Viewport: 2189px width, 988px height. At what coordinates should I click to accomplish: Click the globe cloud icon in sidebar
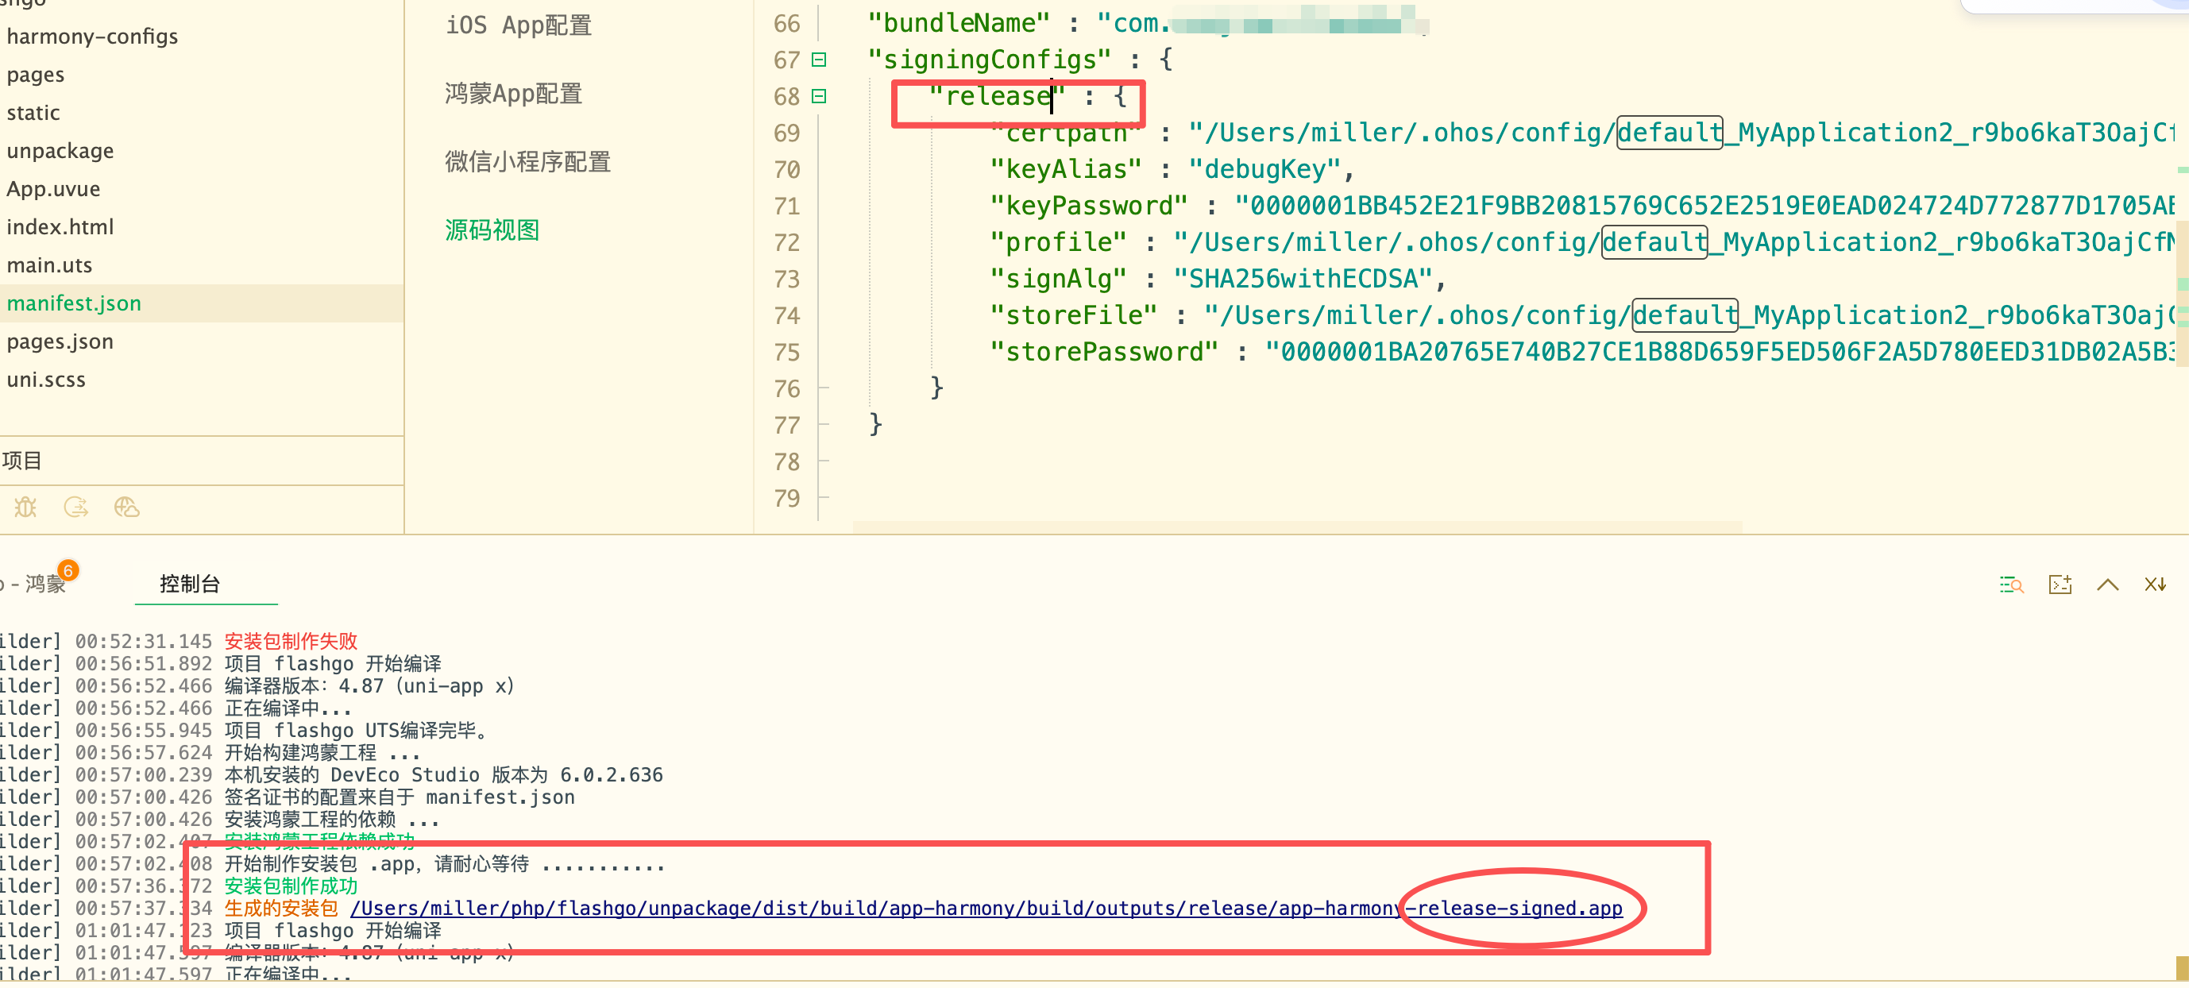(x=126, y=508)
